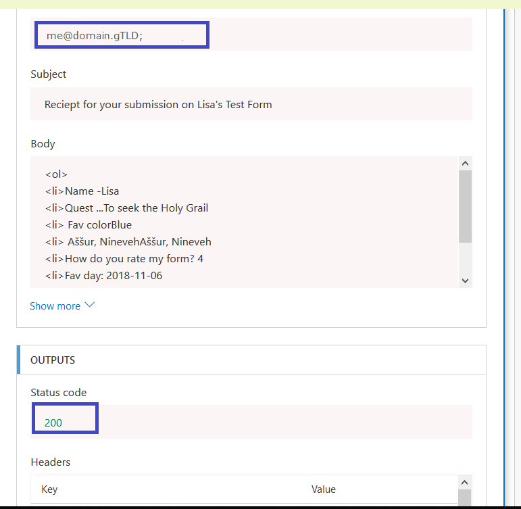Click the Body scrollbar up arrow

(x=464, y=163)
